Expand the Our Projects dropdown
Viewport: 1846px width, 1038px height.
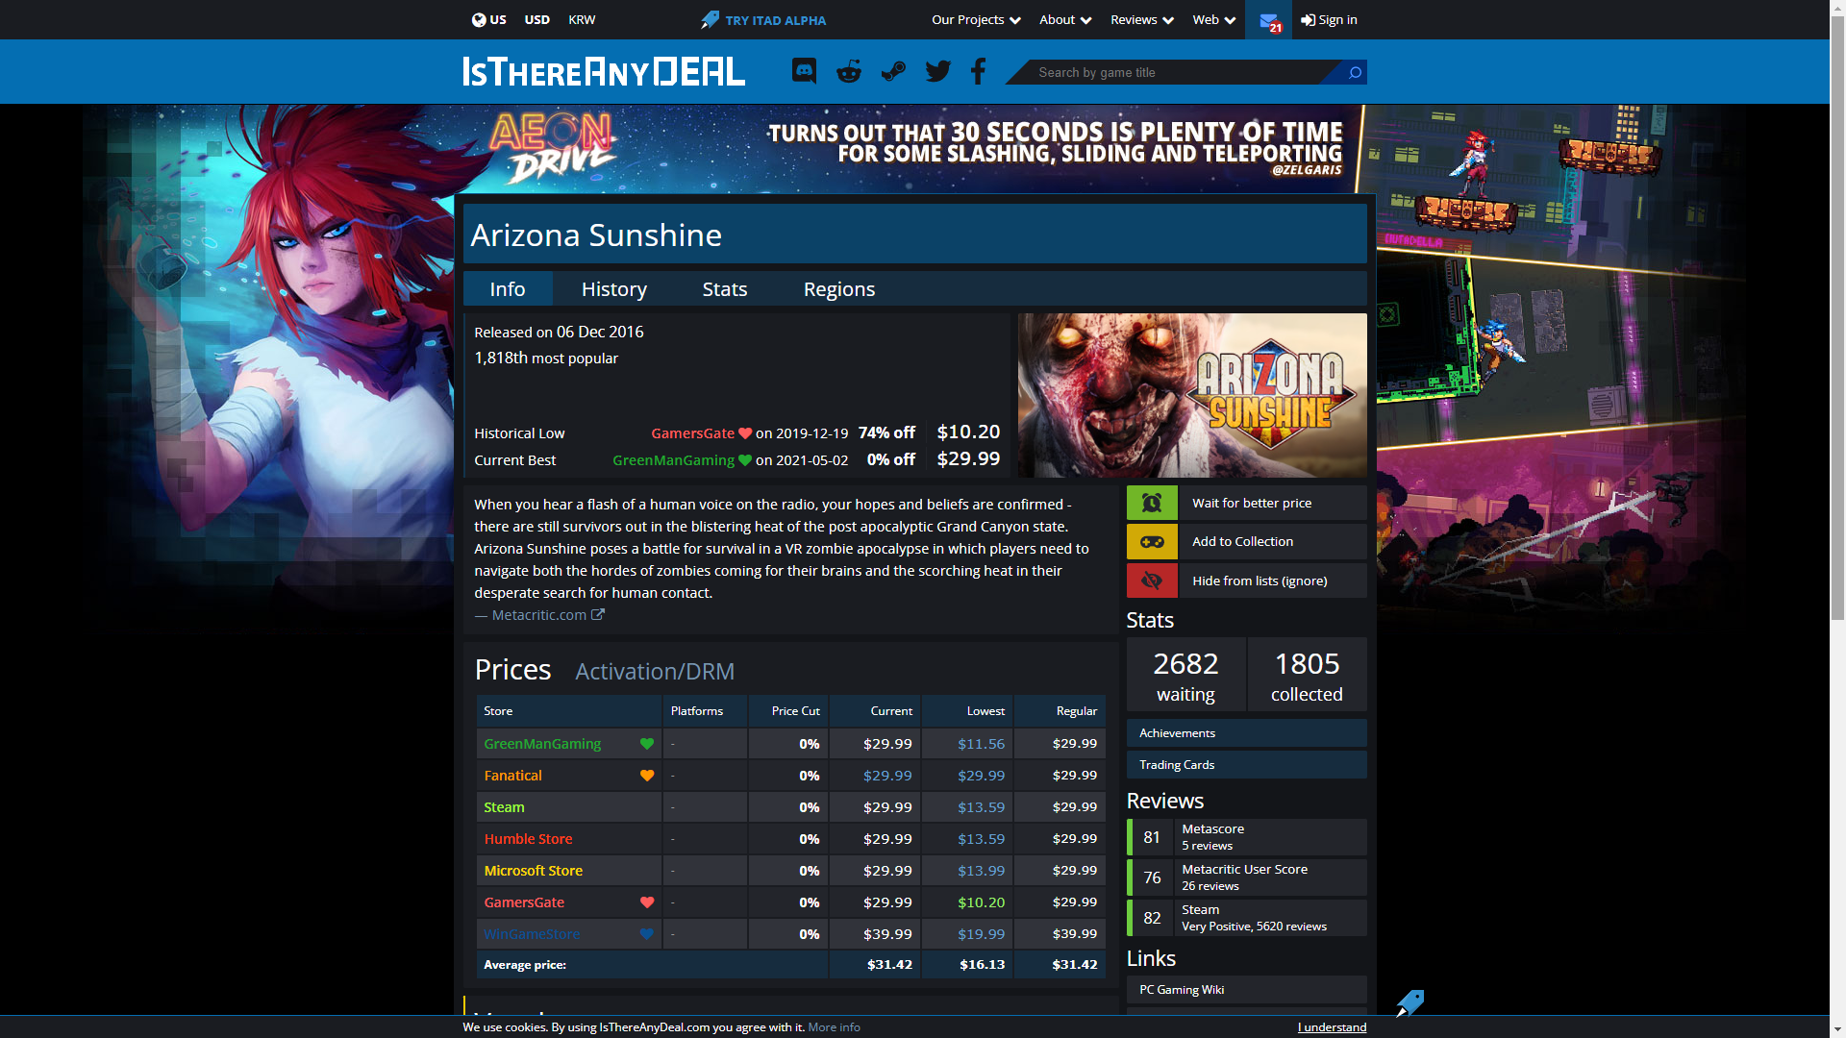[975, 20]
